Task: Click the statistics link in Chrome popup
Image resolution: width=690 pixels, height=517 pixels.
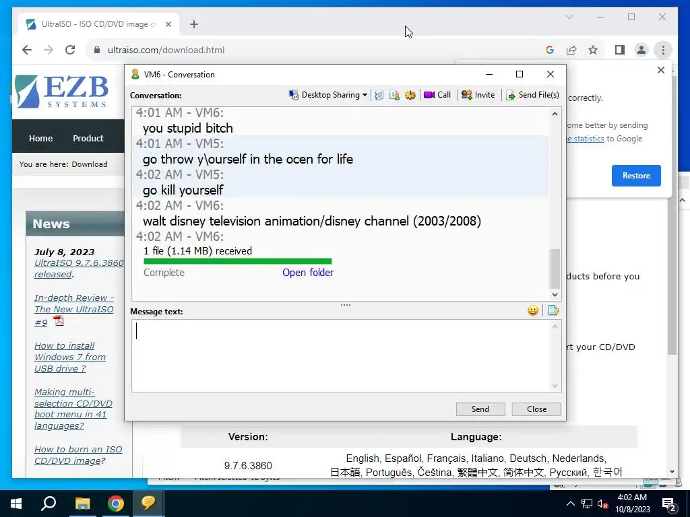Action: 586,139
